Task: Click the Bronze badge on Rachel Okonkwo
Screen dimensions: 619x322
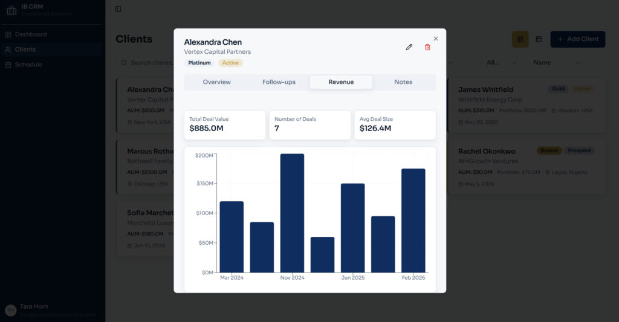Action: tap(549, 150)
